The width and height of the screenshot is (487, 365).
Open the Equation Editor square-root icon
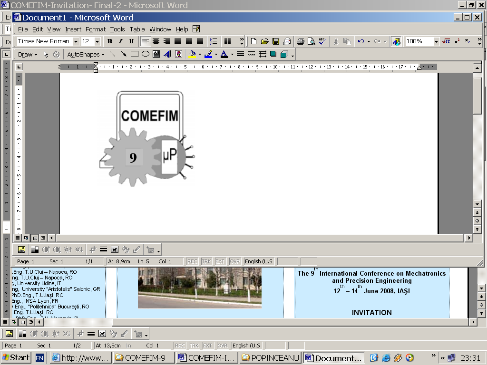click(446, 41)
